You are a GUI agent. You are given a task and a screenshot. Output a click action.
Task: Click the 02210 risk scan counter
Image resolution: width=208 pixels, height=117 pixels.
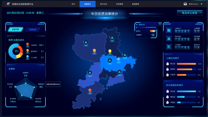[x=182, y=40]
